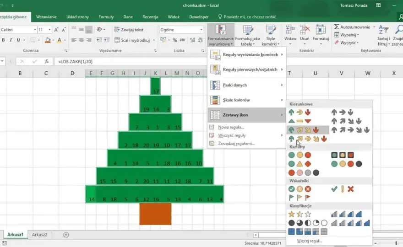403x247 pixels.
Task: Click the Usuń cells button
Action: pos(305,35)
